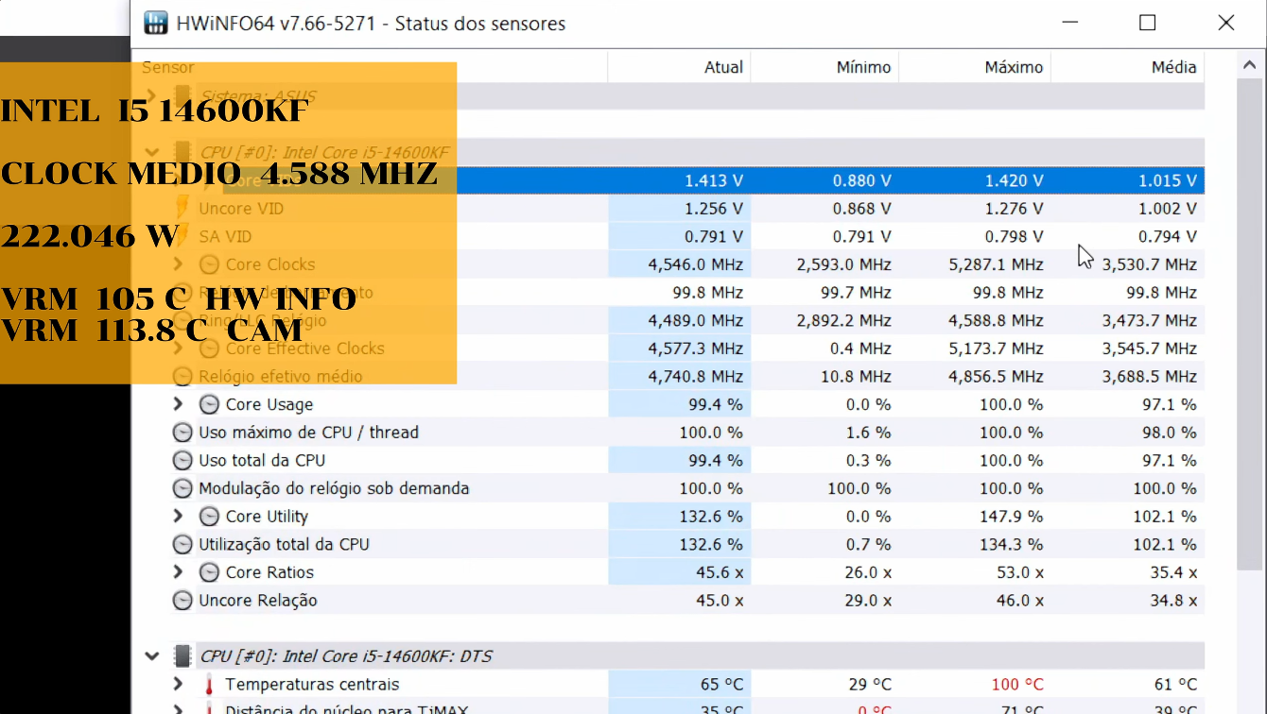Click the clock icon beside Core Ratios
The height and width of the screenshot is (714, 1267).
209,572
